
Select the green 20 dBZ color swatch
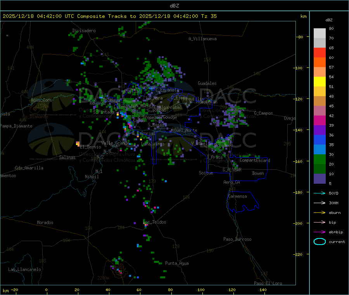320,159
